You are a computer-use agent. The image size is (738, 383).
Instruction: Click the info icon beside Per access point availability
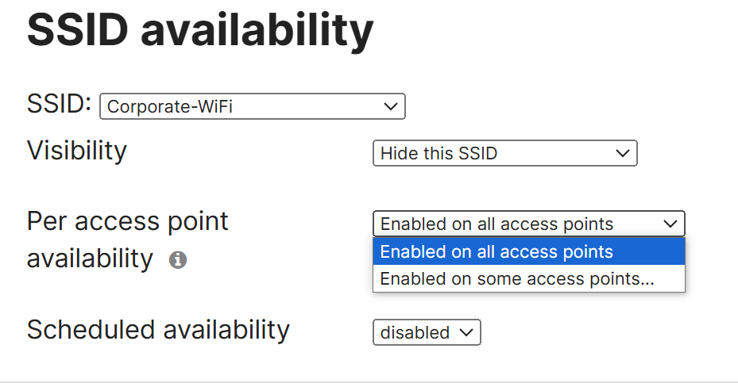click(178, 260)
